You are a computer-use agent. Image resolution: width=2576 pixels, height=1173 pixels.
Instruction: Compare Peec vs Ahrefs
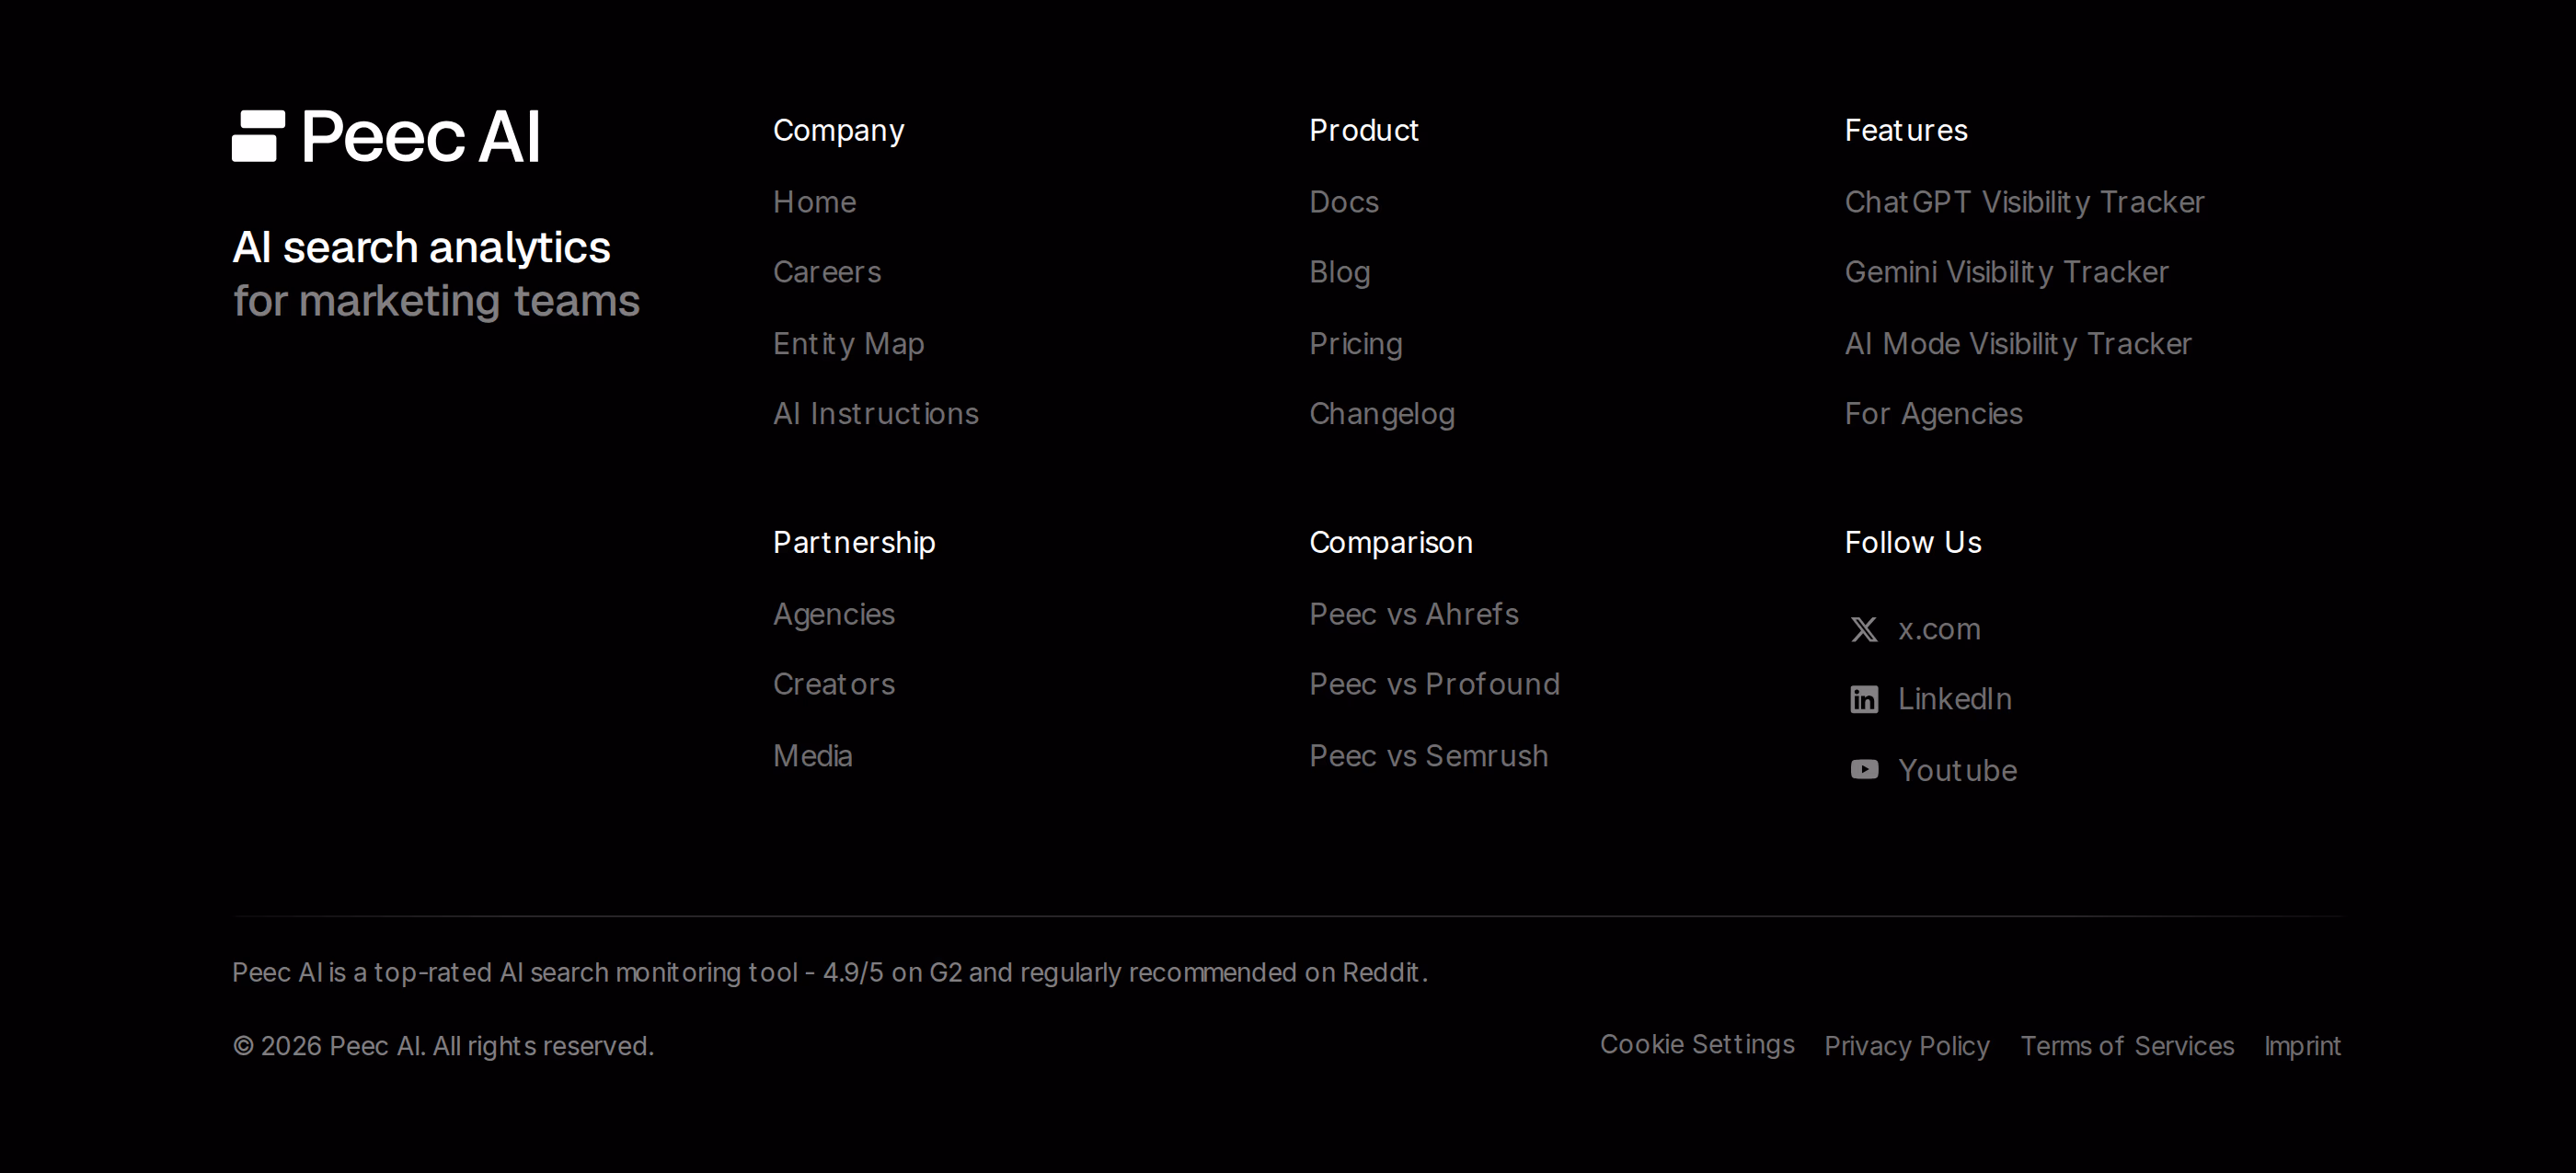pos(1414,614)
